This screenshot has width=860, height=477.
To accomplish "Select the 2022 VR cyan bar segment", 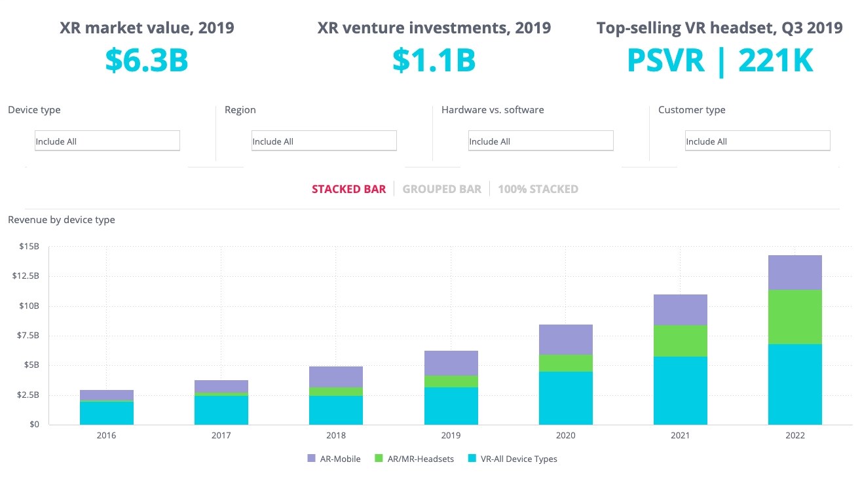I will [x=795, y=384].
